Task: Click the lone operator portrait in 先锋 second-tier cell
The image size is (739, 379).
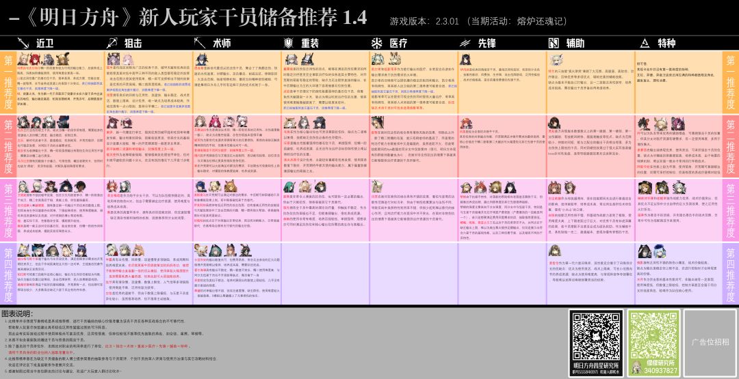Action: pos(467,123)
